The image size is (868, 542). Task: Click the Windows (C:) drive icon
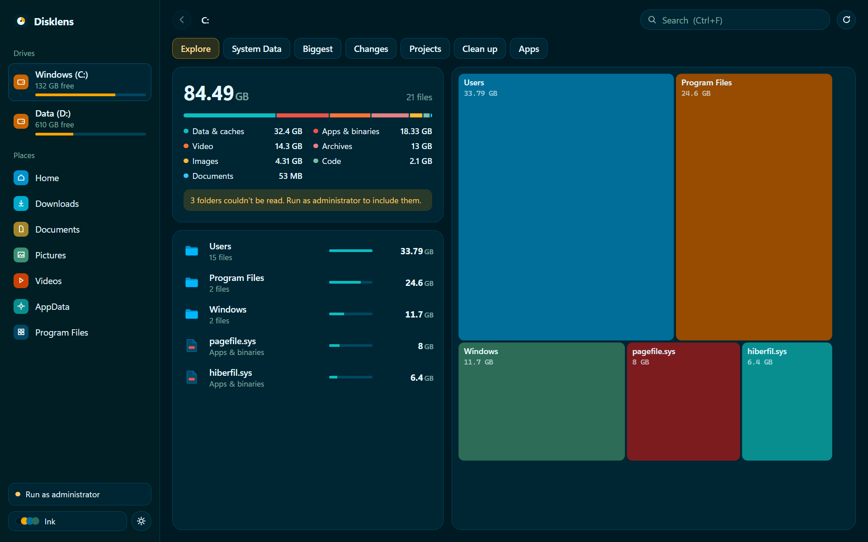pyautogui.click(x=21, y=82)
